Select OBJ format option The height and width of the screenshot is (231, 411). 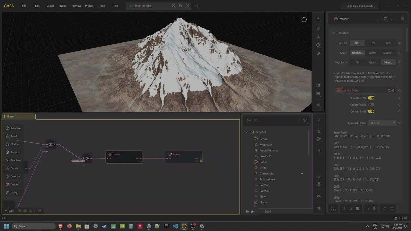(x=357, y=43)
